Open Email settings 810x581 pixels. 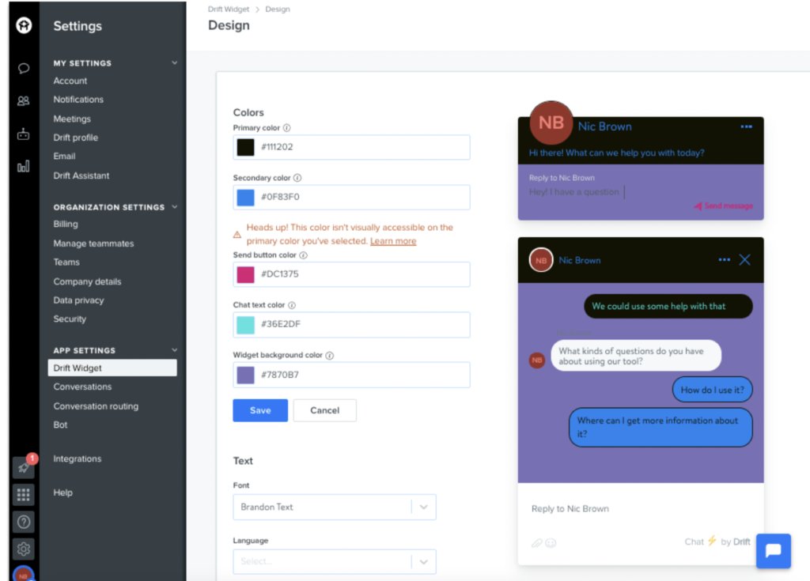[64, 156]
